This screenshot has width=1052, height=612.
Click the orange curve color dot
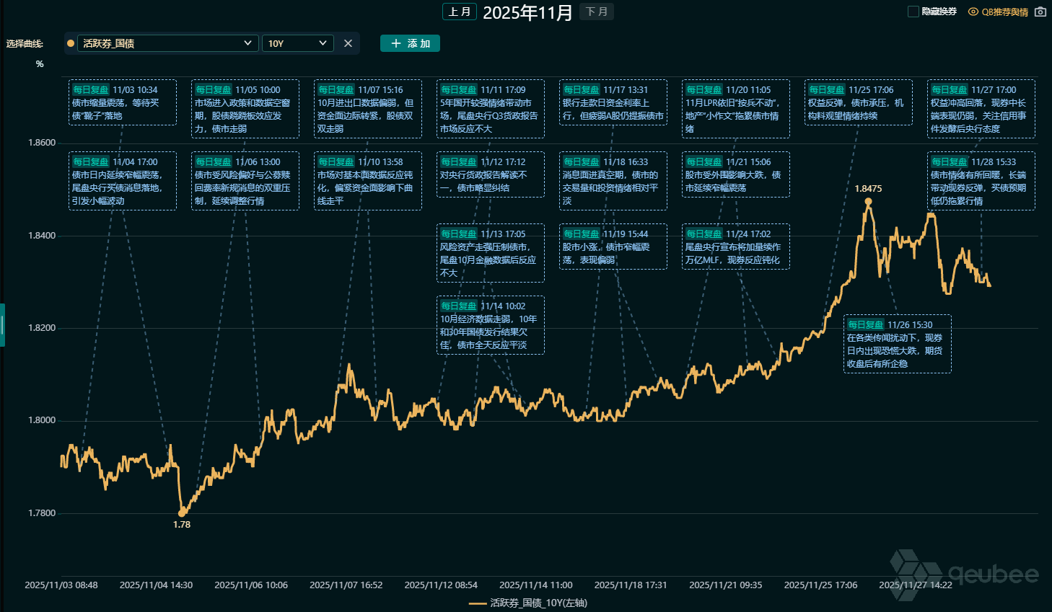(70, 43)
